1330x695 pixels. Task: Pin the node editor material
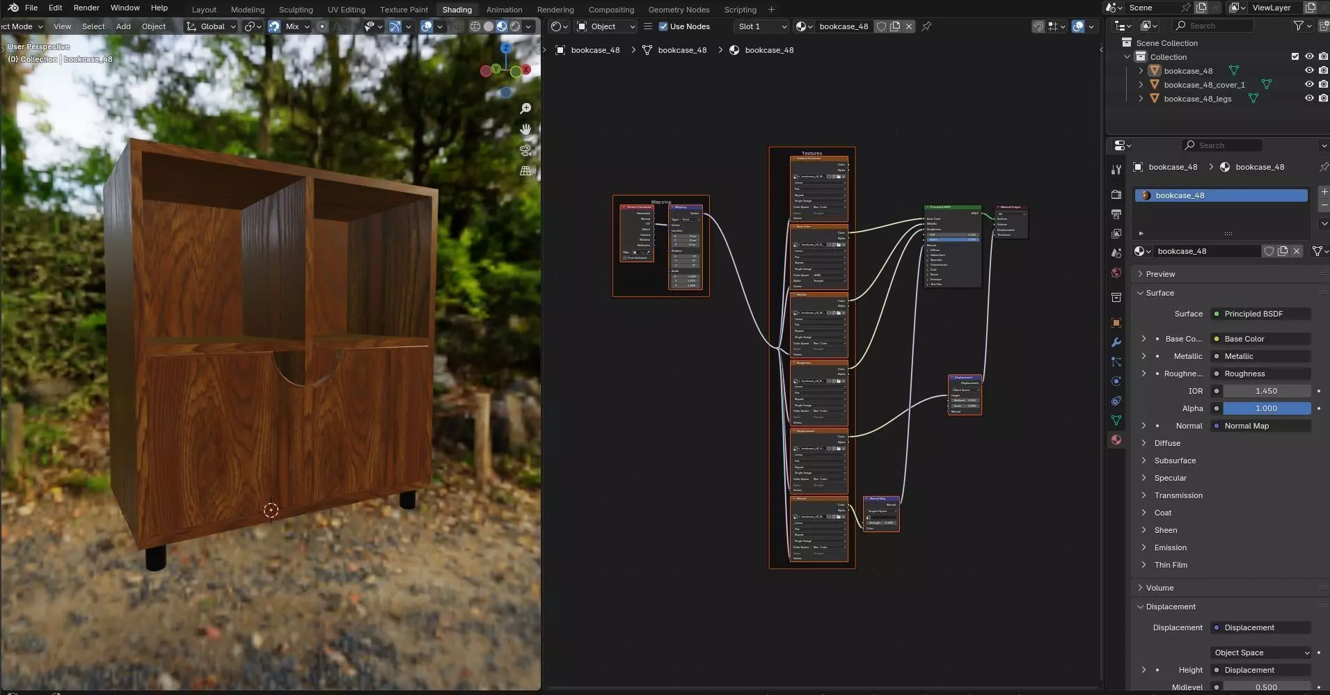click(x=926, y=26)
